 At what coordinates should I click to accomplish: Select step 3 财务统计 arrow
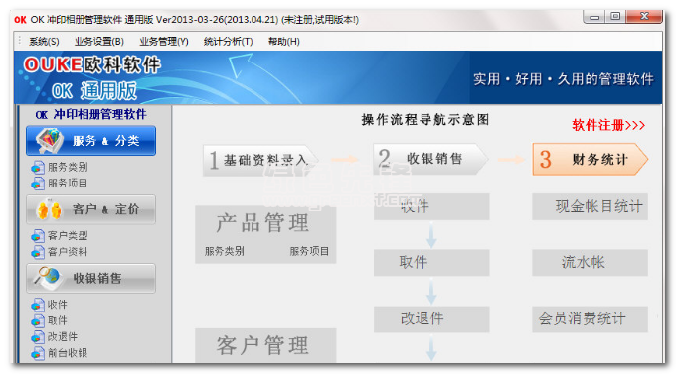click(x=590, y=160)
